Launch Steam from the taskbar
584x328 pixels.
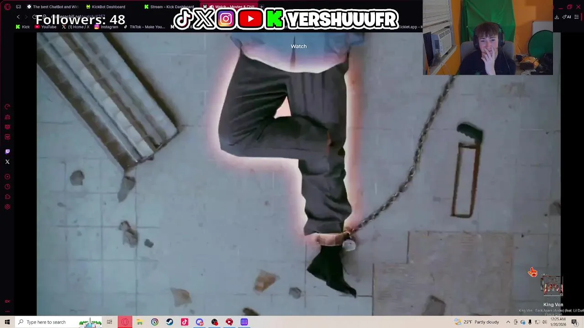click(170, 322)
